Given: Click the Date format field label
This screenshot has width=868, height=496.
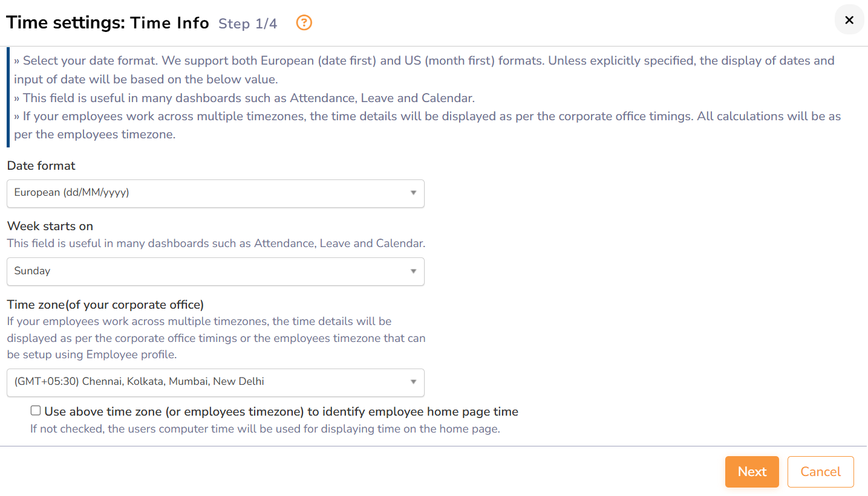Looking at the screenshot, I should click(x=41, y=166).
